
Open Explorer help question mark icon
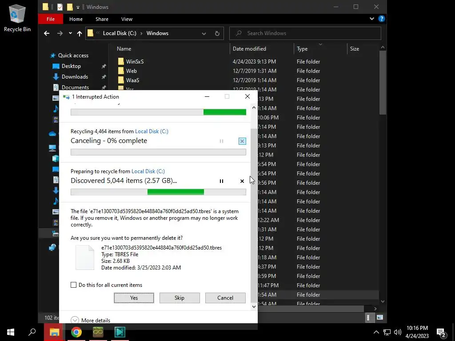click(x=381, y=19)
